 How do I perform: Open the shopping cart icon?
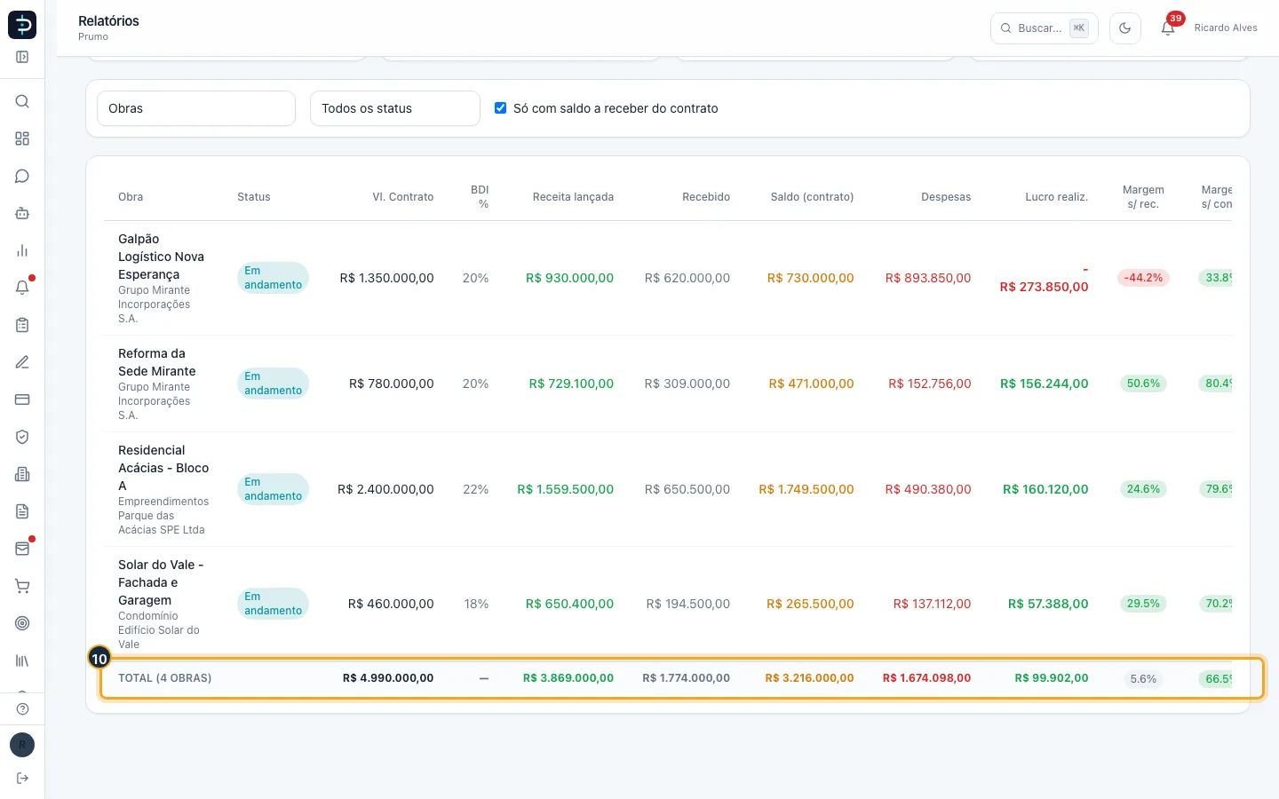tap(22, 586)
